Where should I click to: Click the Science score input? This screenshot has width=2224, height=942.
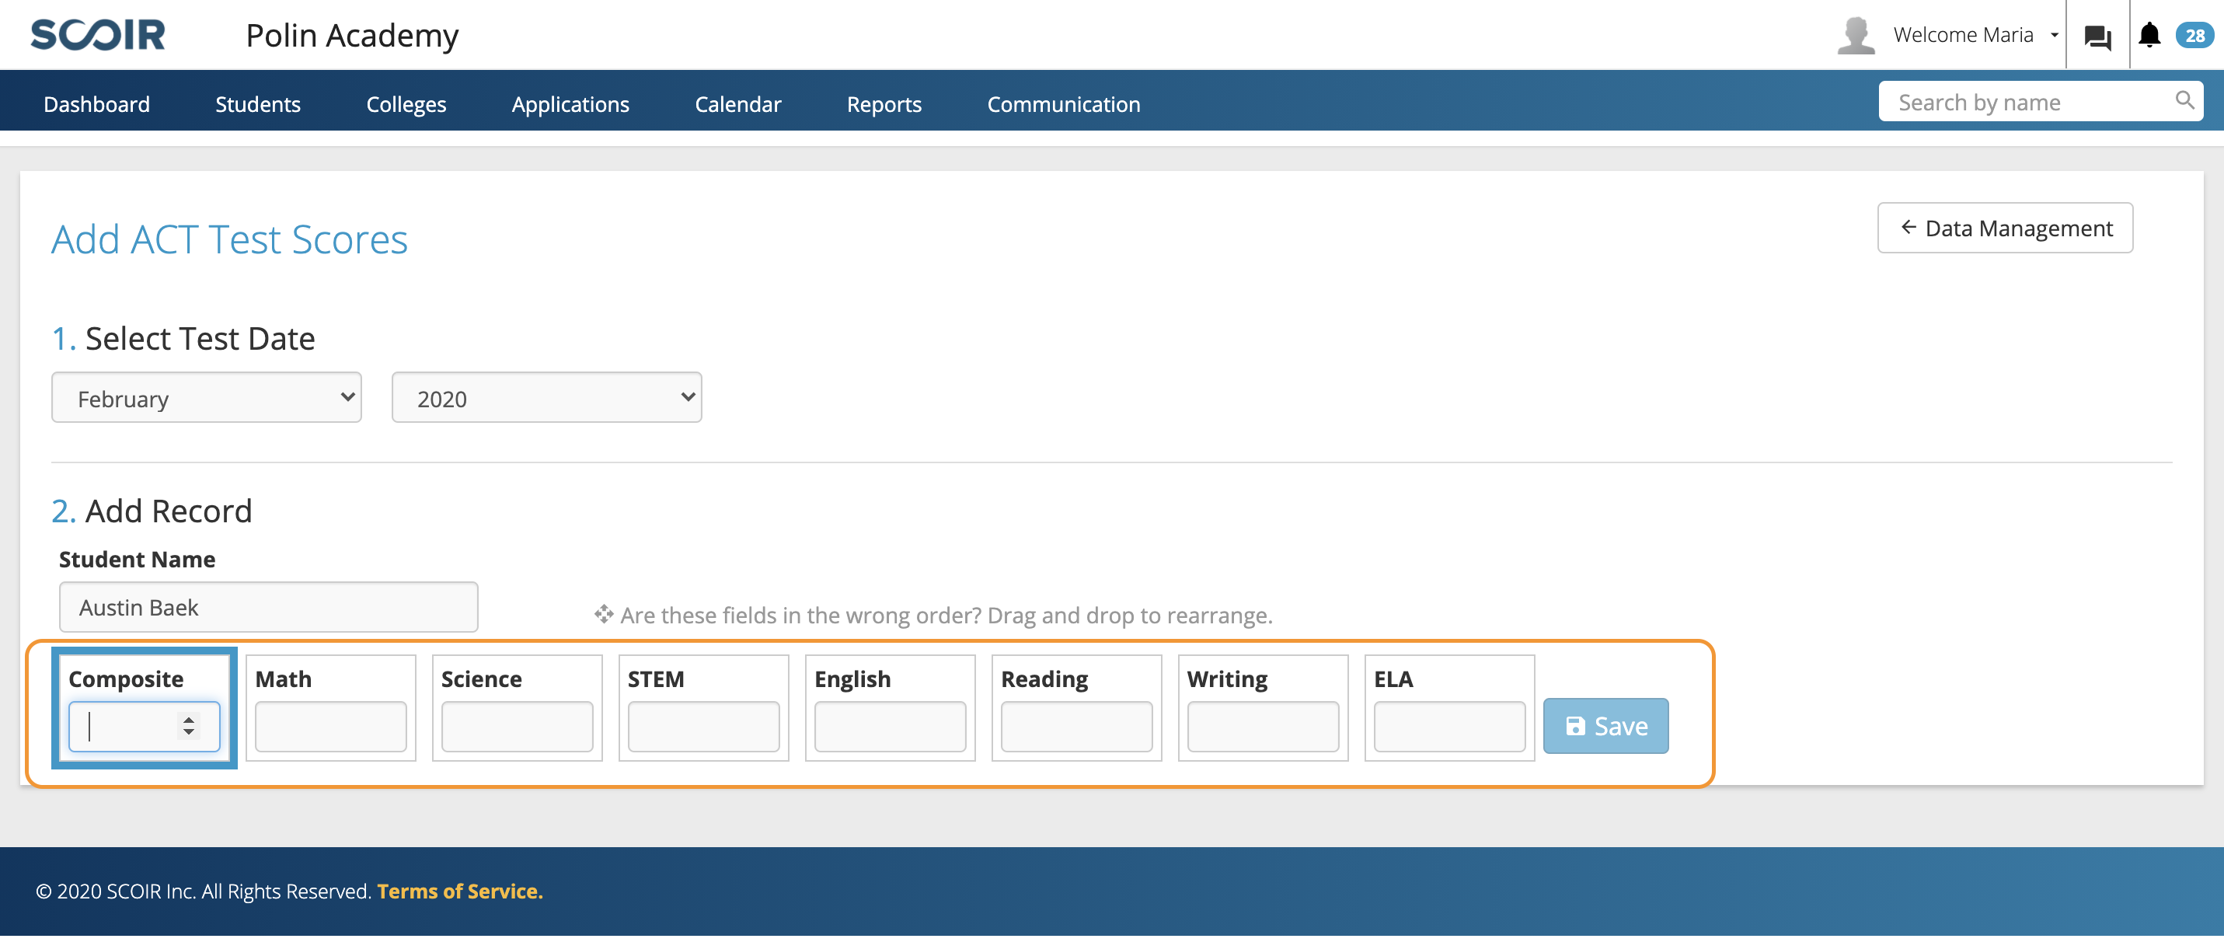516,727
